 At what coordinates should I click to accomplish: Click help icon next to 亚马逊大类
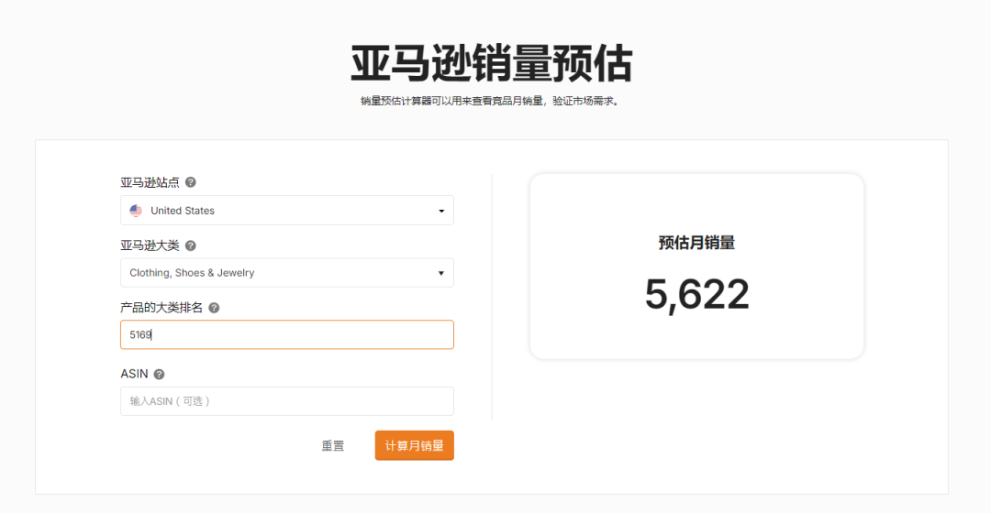click(x=190, y=246)
